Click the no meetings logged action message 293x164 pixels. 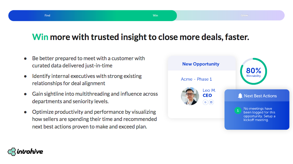260,114
